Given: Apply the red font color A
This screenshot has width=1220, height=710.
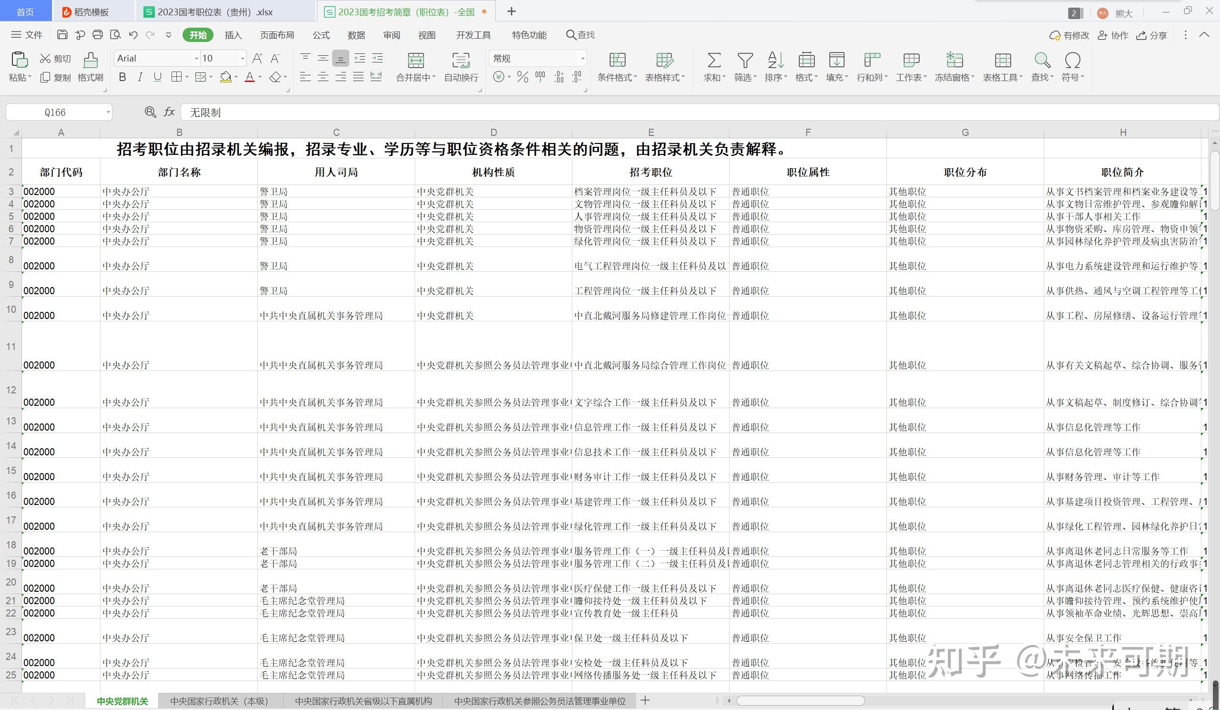Looking at the screenshot, I should point(250,77).
